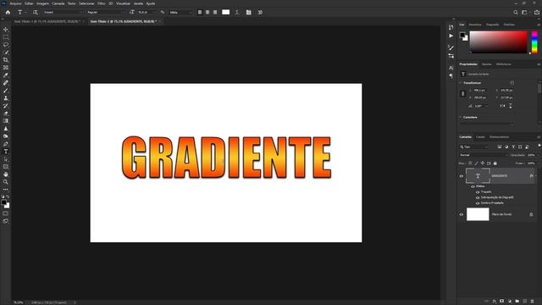542x305 pixels.
Task: Expand the Caractere section
Action: pos(461,118)
